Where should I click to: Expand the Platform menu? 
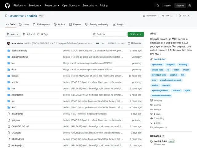[19, 6]
